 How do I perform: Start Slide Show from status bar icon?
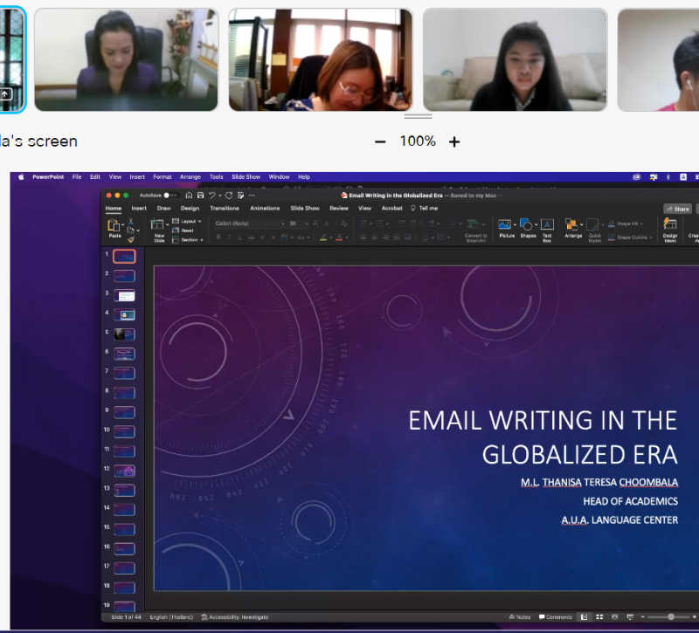[x=630, y=617]
